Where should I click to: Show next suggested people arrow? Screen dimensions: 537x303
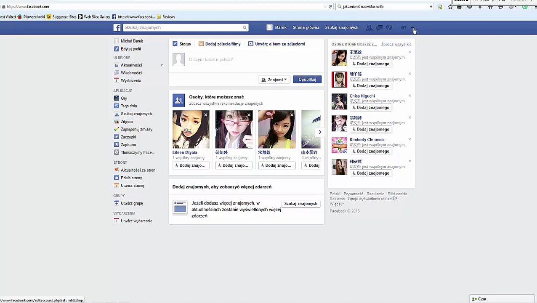tap(320, 132)
